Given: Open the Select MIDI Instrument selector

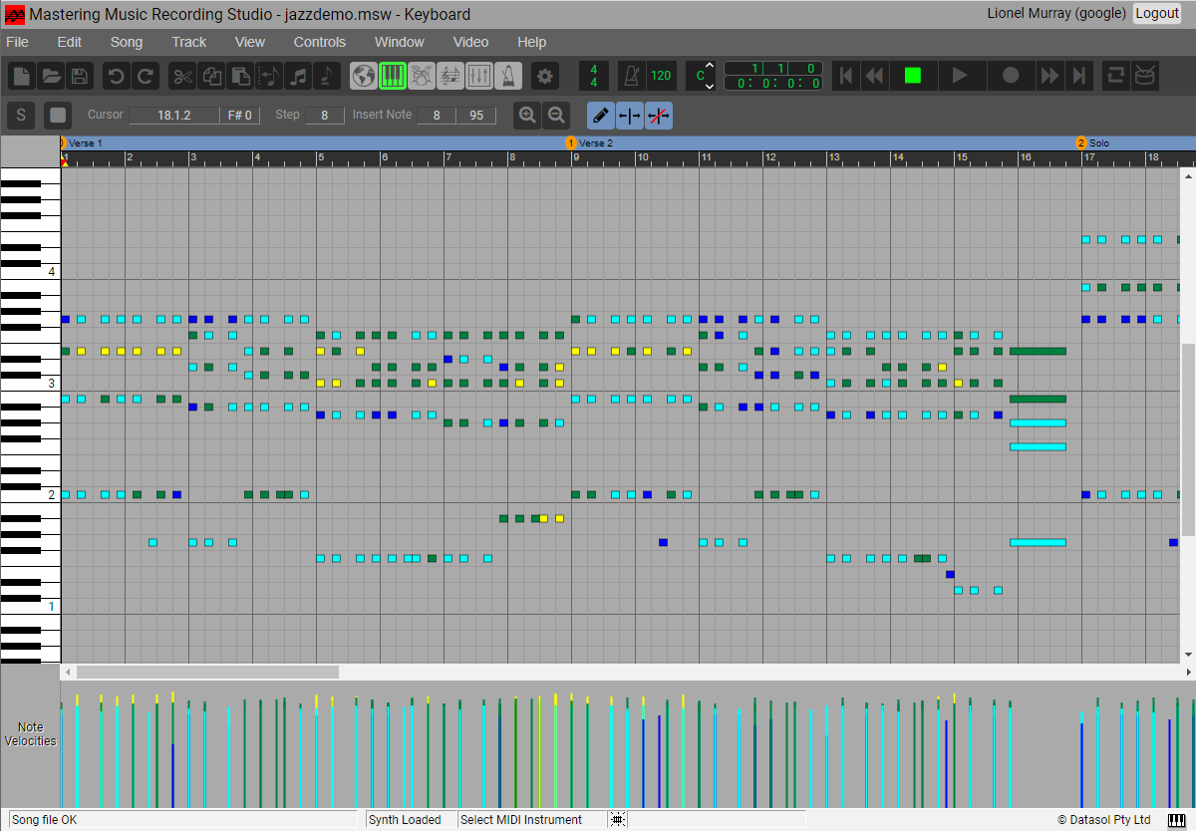Looking at the screenshot, I should [520, 820].
